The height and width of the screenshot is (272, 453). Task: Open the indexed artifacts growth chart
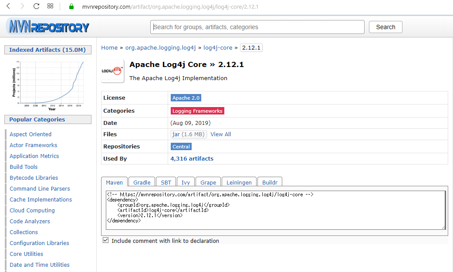48,86
